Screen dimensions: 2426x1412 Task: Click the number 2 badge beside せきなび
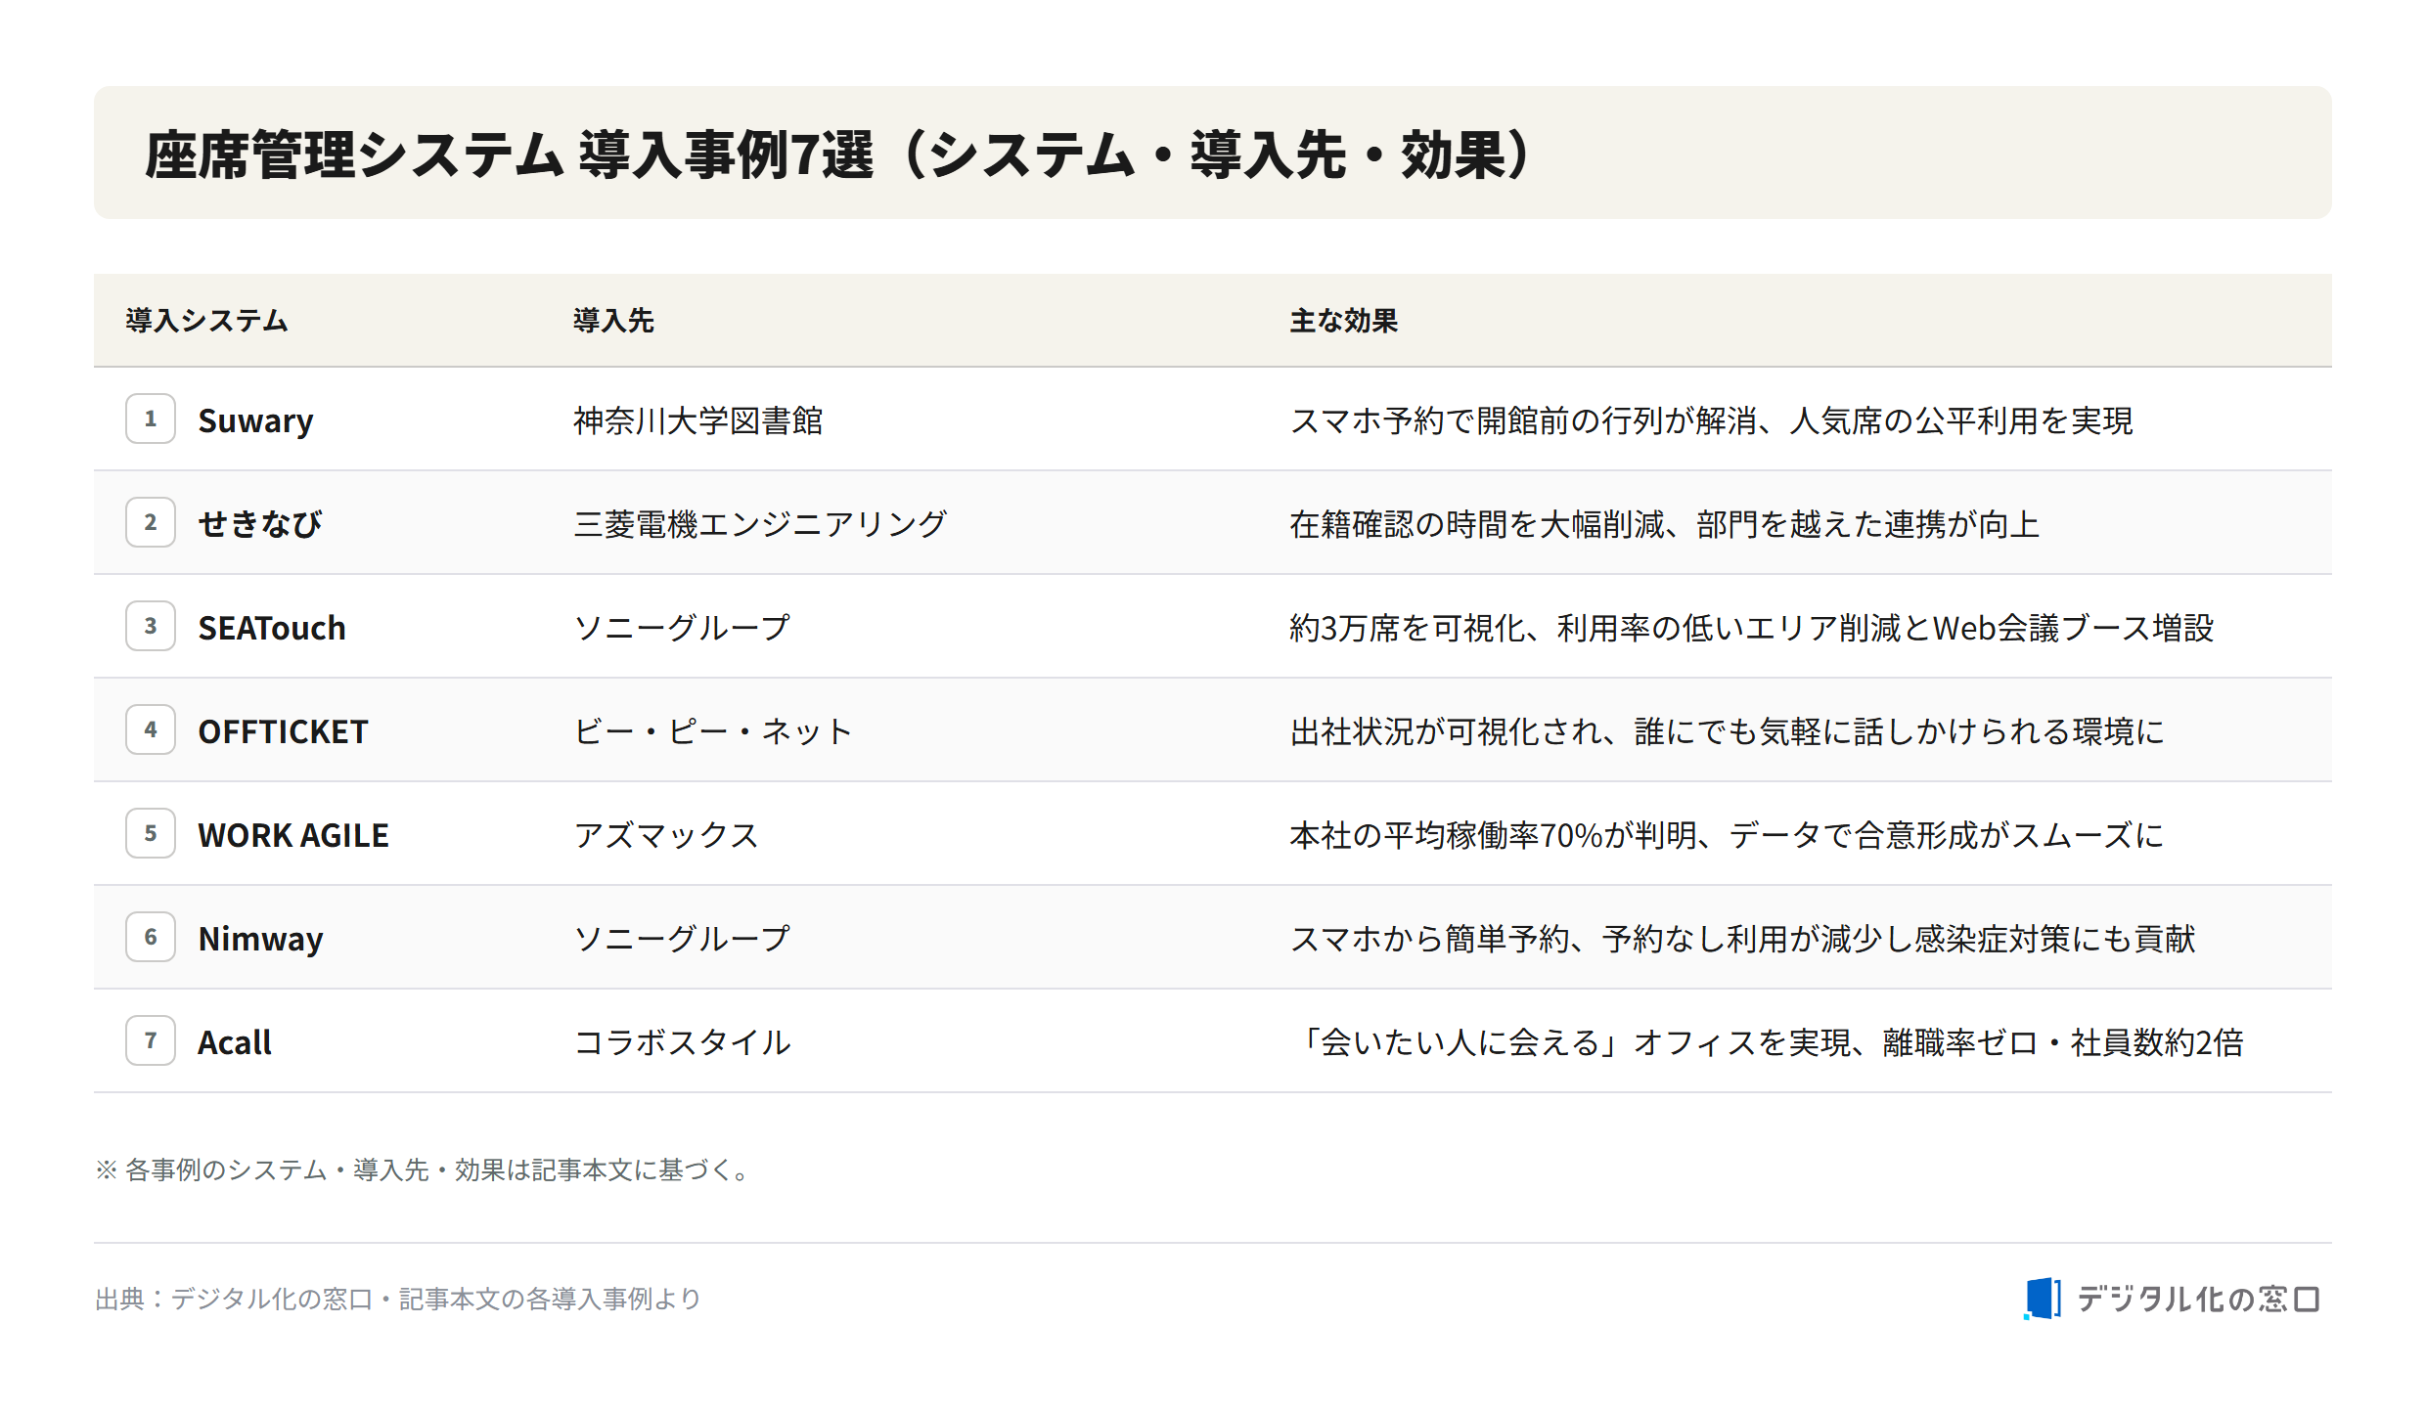(x=151, y=522)
